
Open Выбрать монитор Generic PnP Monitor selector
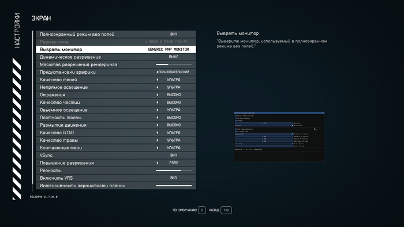(169, 50)
